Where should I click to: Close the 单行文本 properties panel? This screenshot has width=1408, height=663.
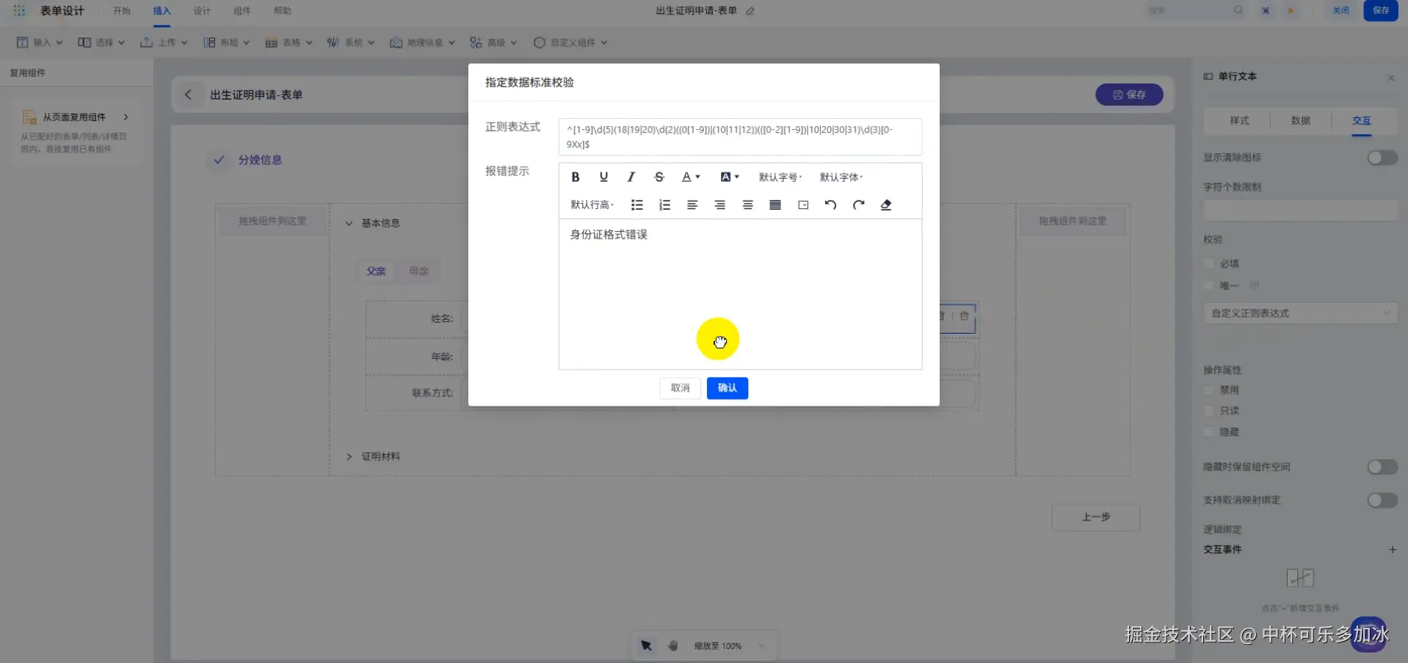click(x=1391, y=78)
